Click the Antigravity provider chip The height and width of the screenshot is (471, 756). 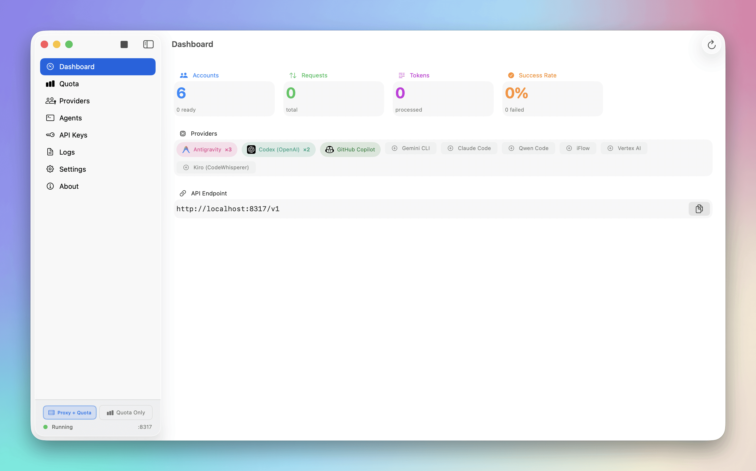[x=207, y=150]
